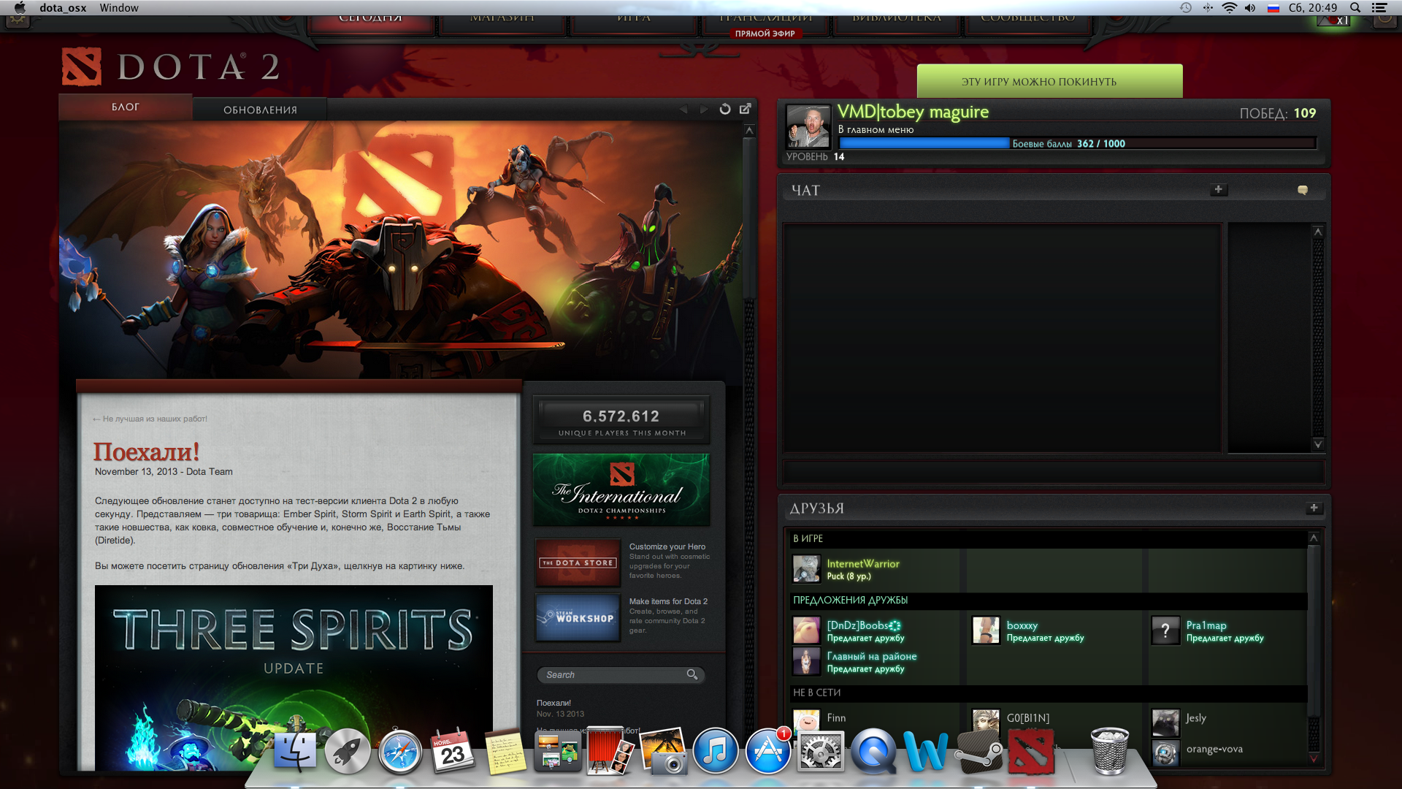Open the dota_osx application menu
The width and height of the screenshot is (1402, 789).
click(x=63, y=8)
